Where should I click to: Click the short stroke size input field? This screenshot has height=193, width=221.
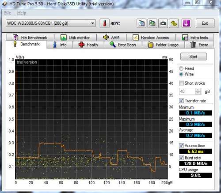187,91
